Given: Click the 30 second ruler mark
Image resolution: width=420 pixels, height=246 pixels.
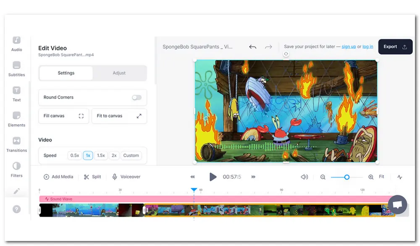Looking at the screenshot, I should coord(120,190).
